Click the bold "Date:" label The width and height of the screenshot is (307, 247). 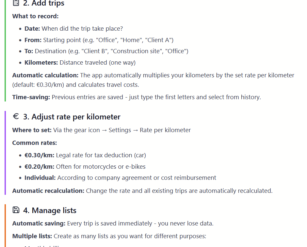point(32,29)
